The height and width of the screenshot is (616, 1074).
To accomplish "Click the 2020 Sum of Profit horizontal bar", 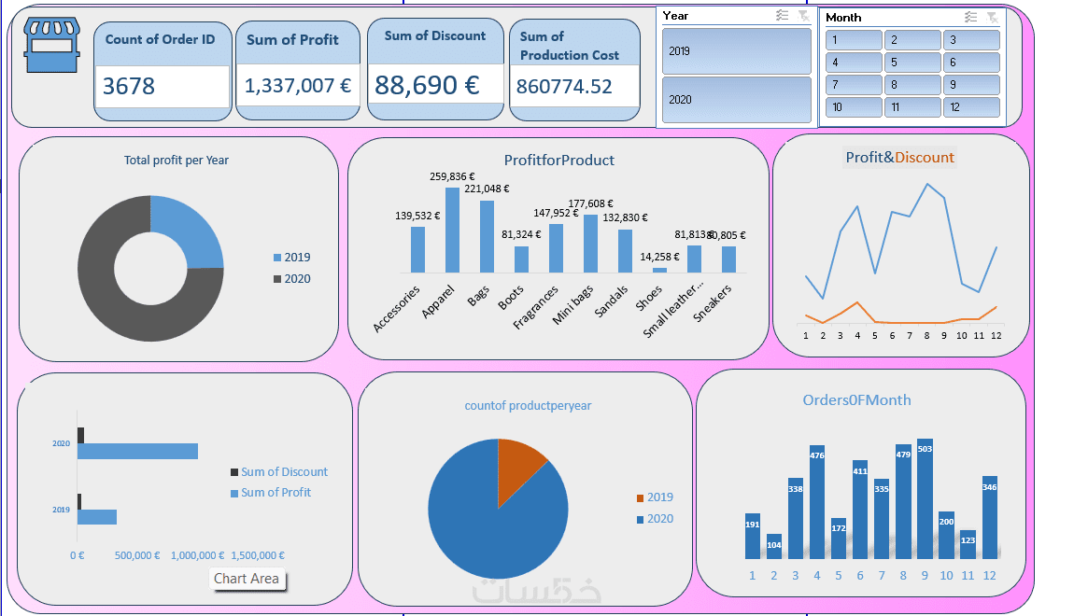I will pyautogui.click(x=137, y=452).
